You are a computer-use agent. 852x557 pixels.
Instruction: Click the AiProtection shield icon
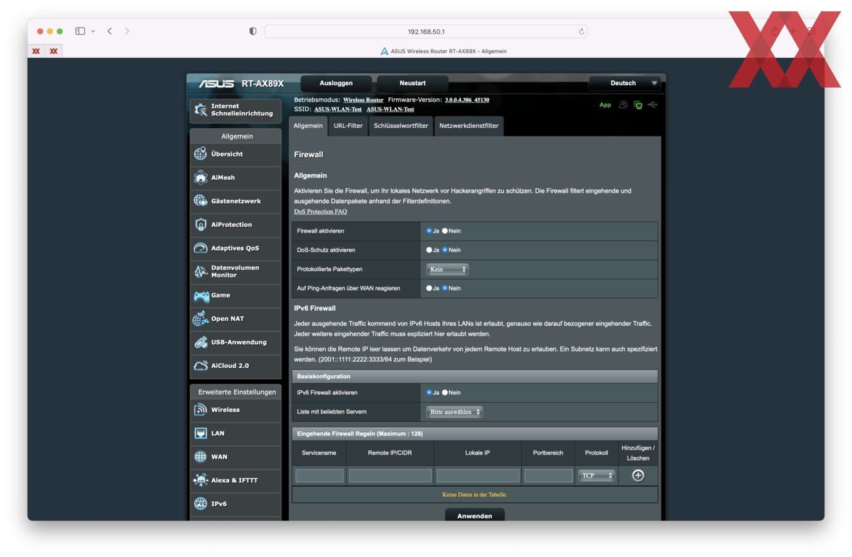[x=200, y=224]
